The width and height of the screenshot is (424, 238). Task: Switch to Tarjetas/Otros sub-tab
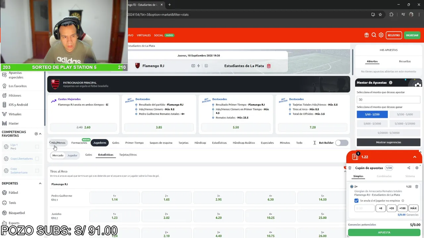[x=128, y=155]
